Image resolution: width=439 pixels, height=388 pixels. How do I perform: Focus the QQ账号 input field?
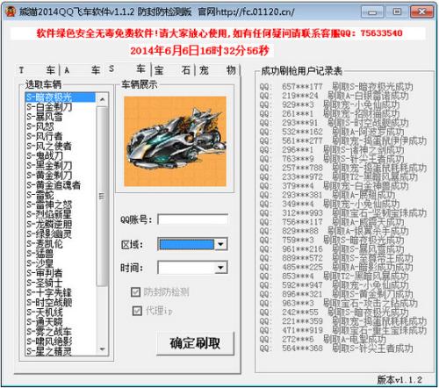193,219
